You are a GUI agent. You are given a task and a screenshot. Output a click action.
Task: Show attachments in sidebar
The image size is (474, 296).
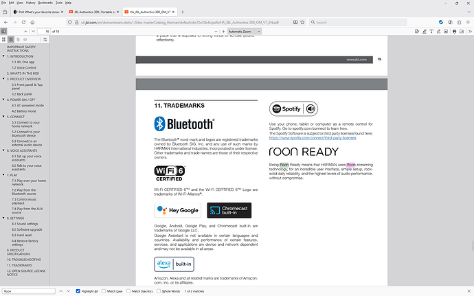point(18,39)
